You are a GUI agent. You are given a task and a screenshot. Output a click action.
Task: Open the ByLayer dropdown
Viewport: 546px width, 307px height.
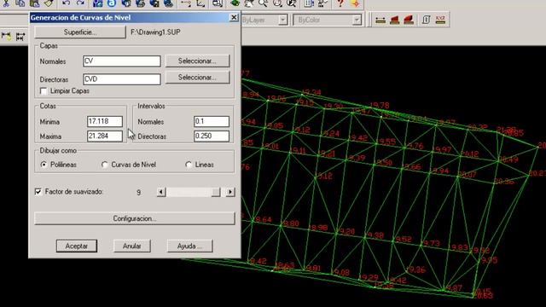tap(283, 20)
